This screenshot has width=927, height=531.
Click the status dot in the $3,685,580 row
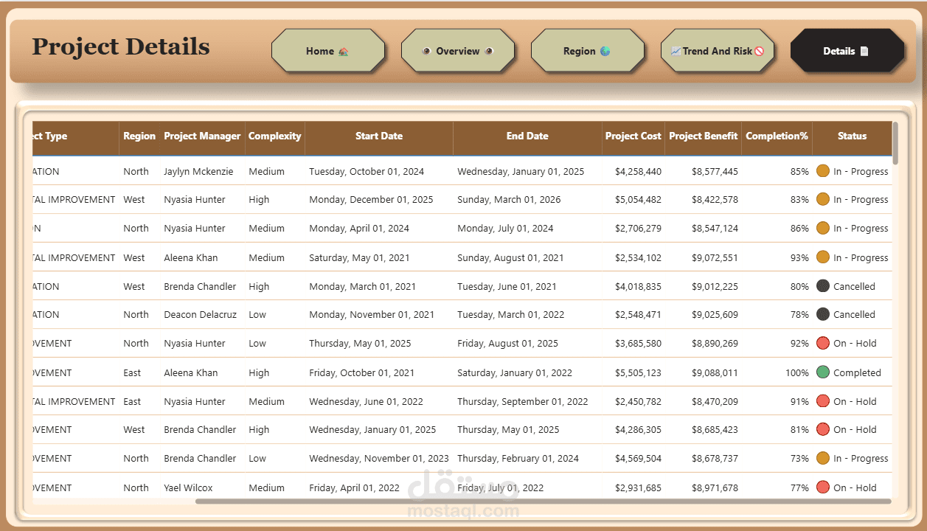pos(823,343)
